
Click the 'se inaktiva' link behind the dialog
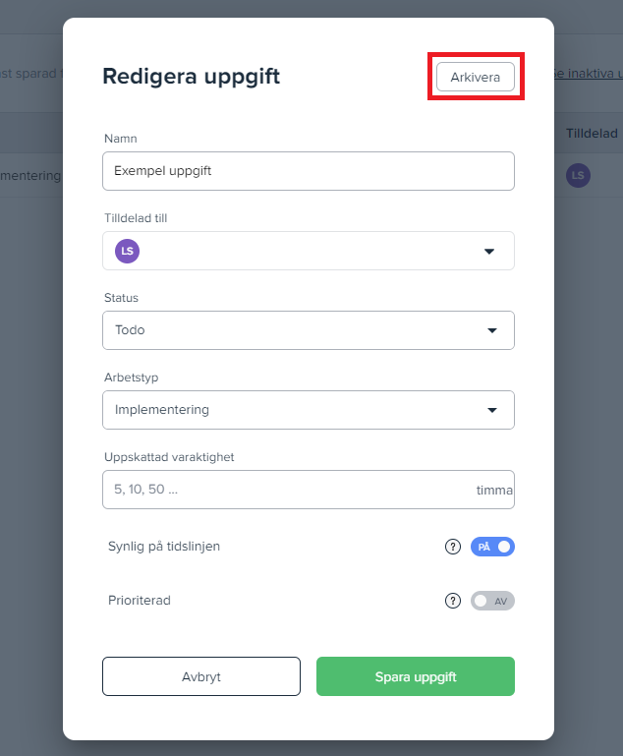(588, 74)
